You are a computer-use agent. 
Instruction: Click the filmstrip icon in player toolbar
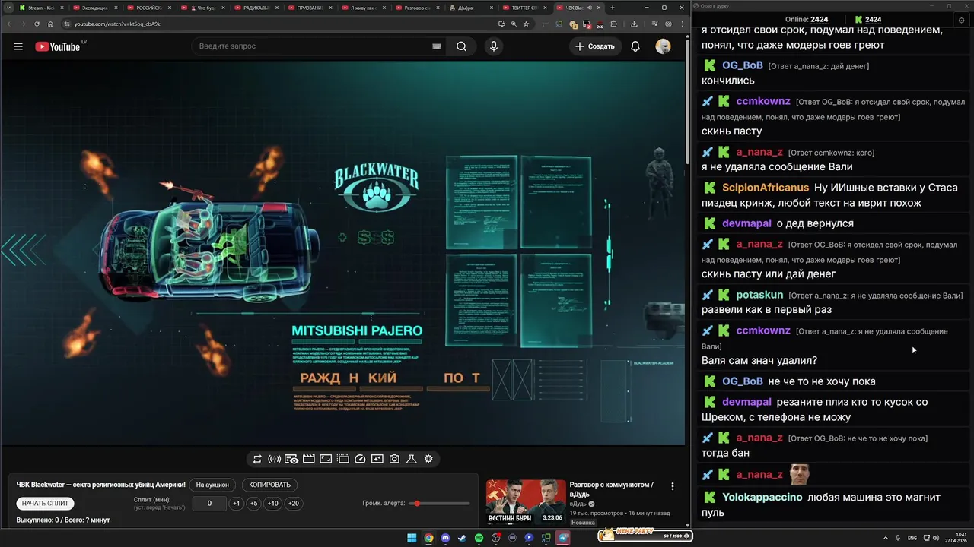tap(342, 459)
